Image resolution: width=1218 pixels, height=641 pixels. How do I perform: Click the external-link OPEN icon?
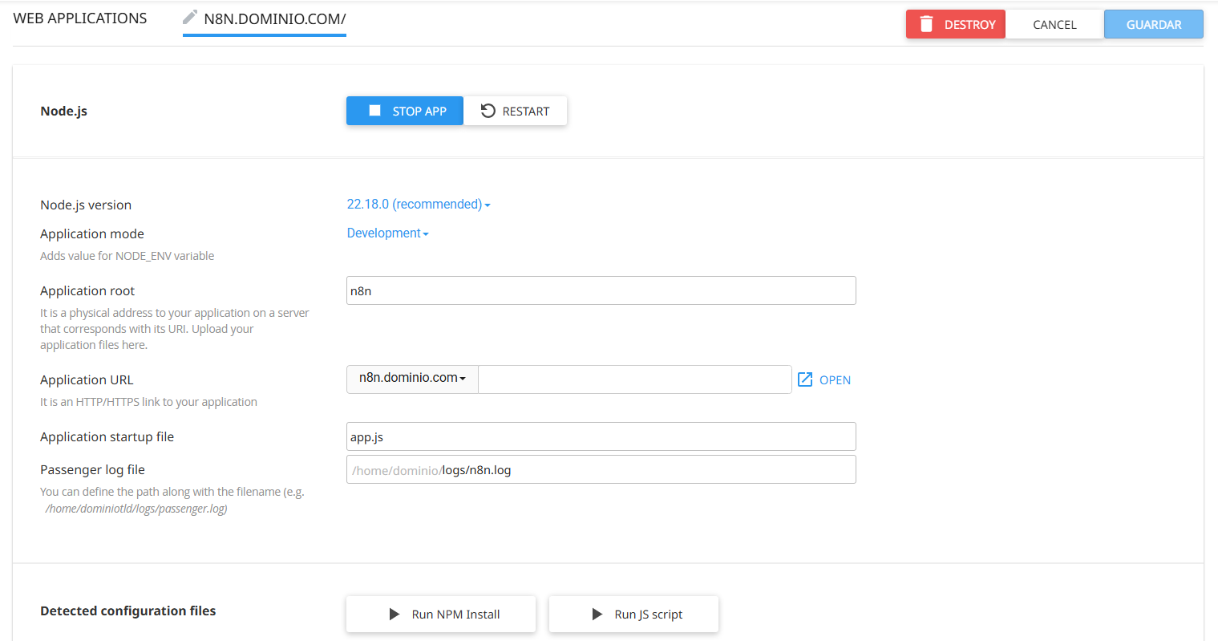click(804, 379)
